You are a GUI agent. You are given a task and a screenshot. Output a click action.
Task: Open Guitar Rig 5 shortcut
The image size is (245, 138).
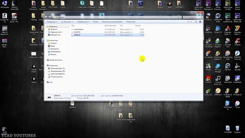coord(228,79)
